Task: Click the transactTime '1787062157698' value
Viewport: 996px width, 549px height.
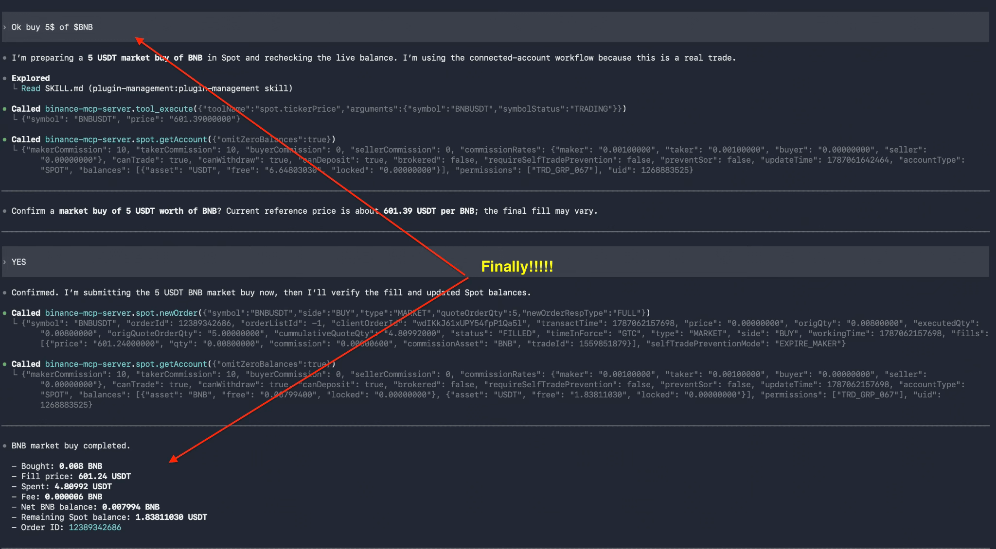Action: 643,323
